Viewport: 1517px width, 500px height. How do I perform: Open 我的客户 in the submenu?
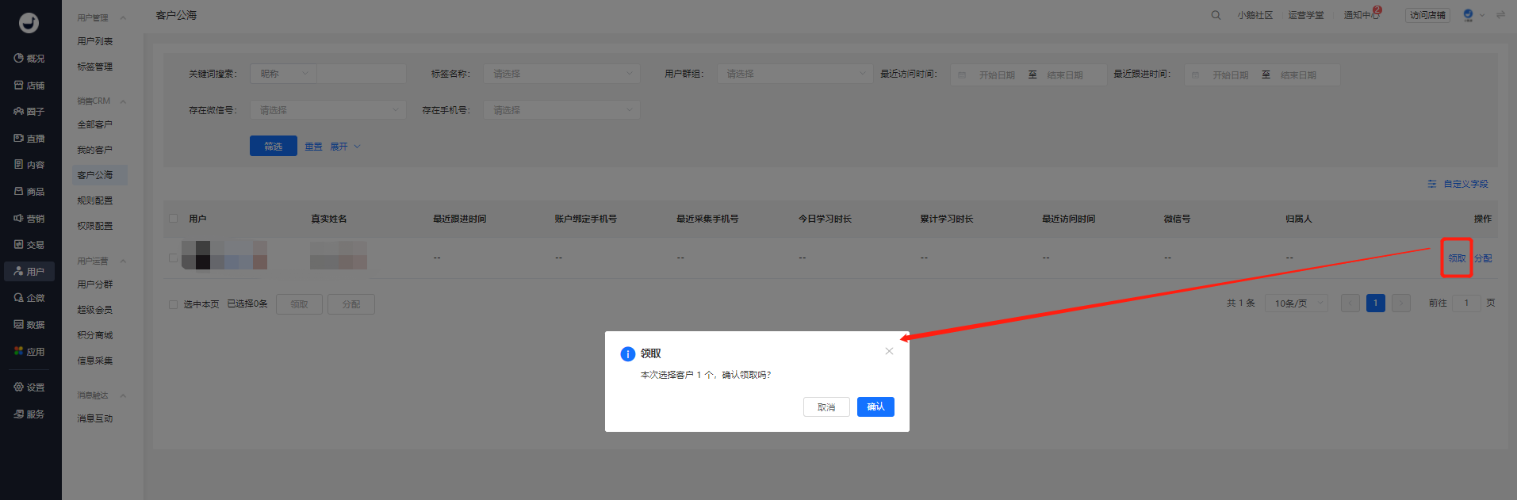pyautogui.click(x=95, y=150)
